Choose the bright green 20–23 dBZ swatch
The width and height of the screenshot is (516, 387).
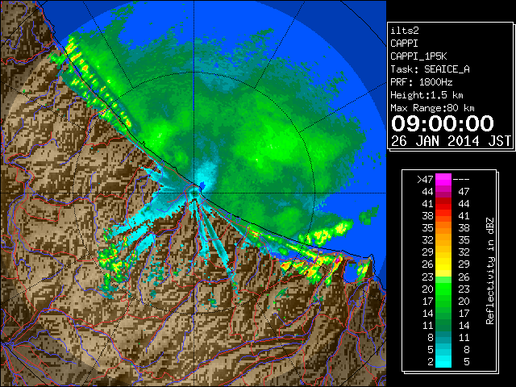[x=443, y=289]
